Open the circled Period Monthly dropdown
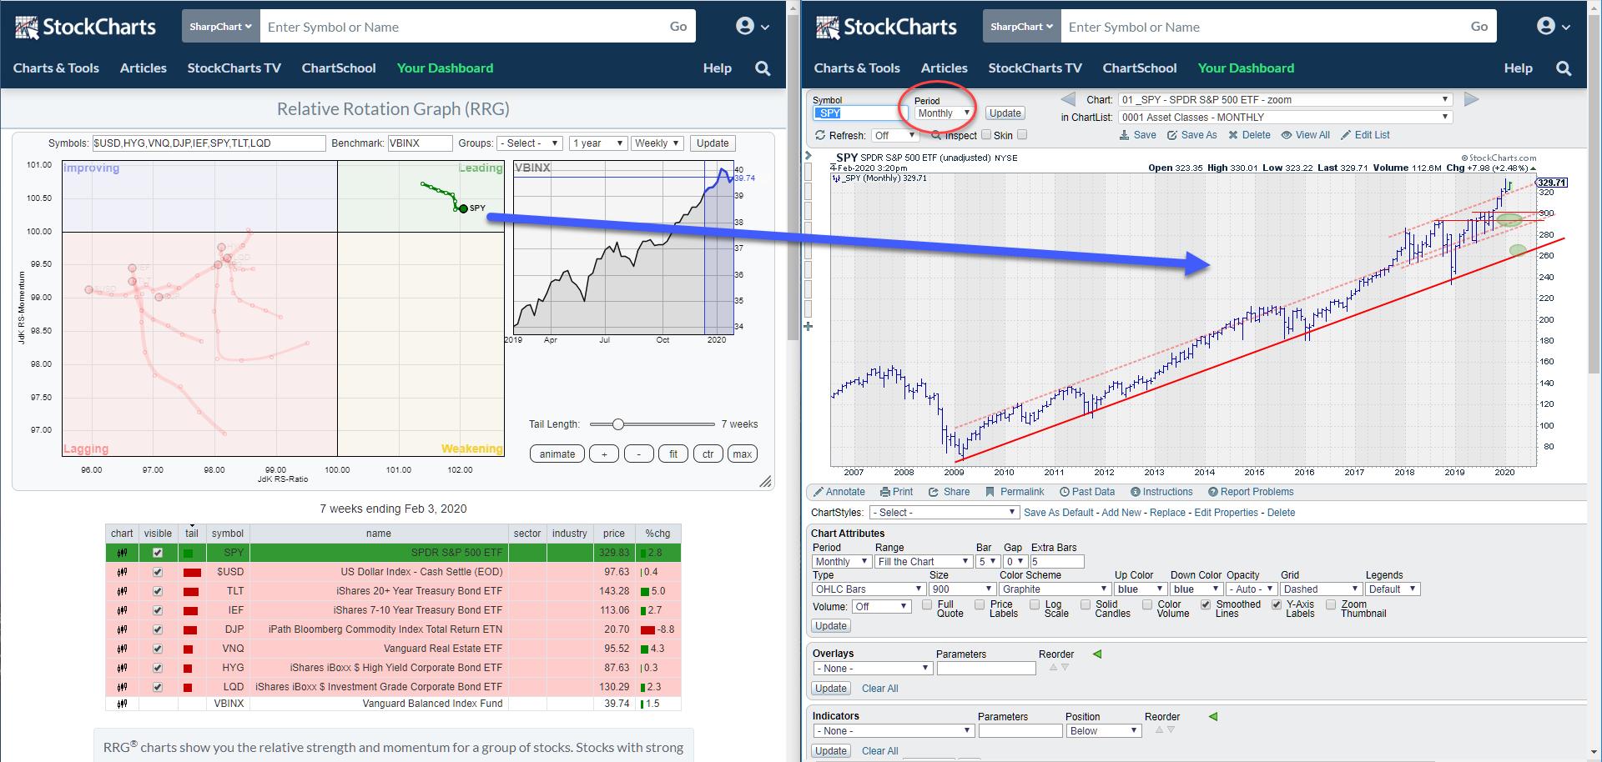 point(944,113)
